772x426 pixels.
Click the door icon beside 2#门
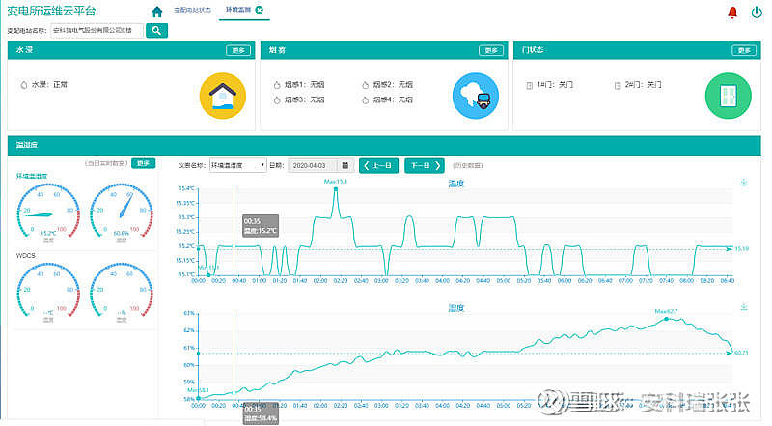coord(618,85)
